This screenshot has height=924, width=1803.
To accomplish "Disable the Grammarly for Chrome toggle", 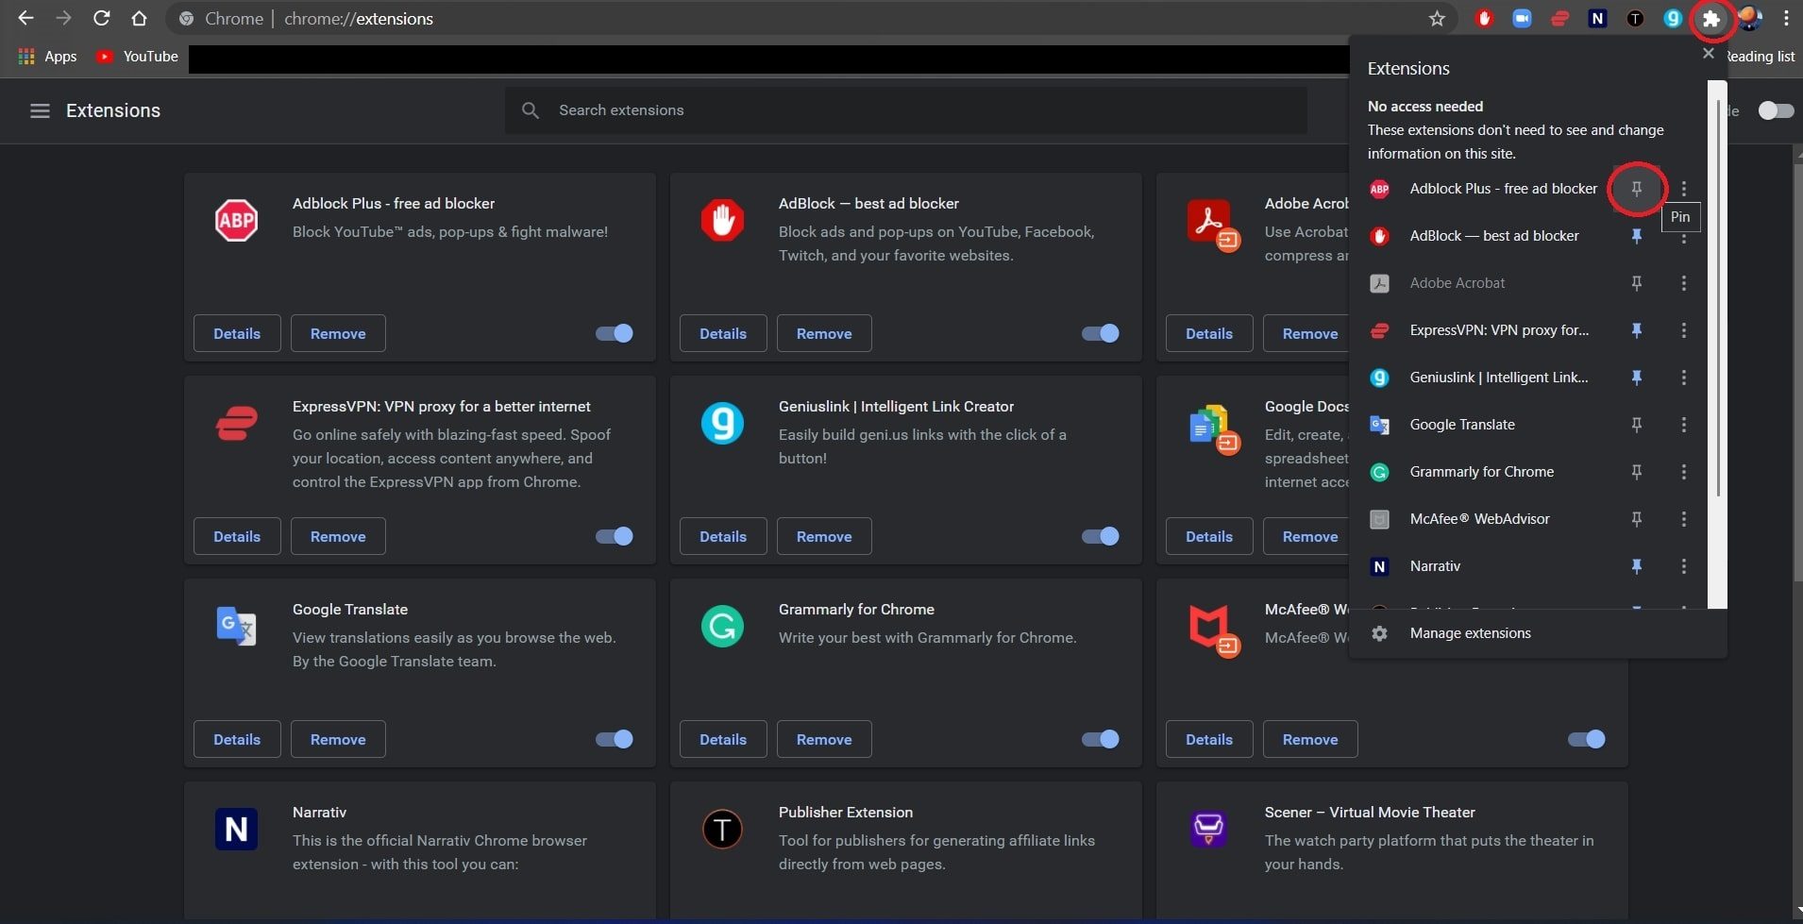I will (1101, 739).
